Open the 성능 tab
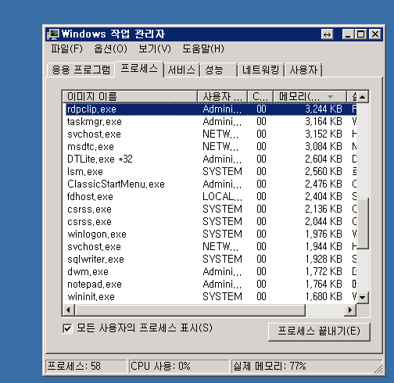This screenshot has height=383, width=394. point(218,70)
